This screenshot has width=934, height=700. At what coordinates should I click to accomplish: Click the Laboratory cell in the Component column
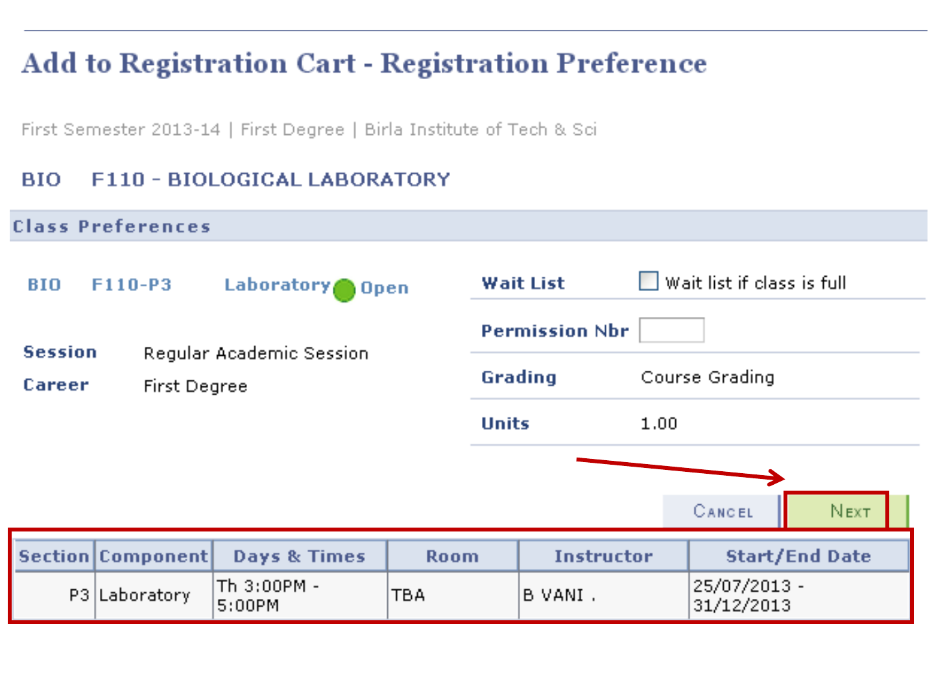coord(145,595)
